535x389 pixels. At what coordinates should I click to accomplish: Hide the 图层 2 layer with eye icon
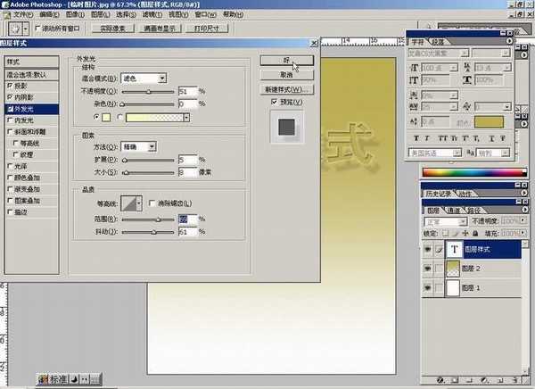[x=427, y=269]
